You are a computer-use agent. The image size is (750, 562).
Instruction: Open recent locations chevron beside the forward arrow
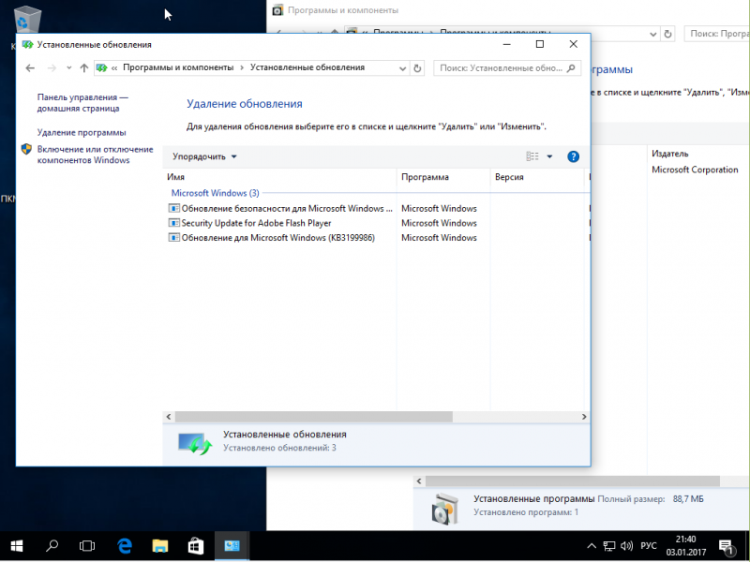point(69,67)
